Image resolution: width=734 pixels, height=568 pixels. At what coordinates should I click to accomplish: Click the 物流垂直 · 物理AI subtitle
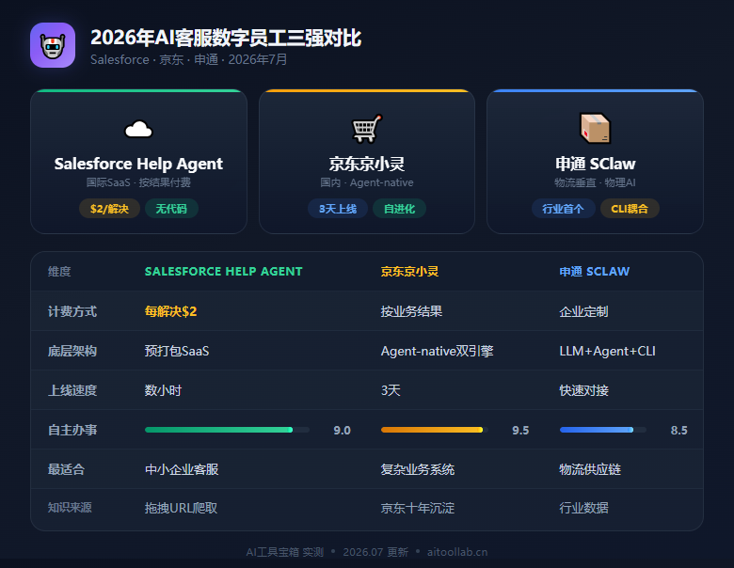tap(595, 182)
